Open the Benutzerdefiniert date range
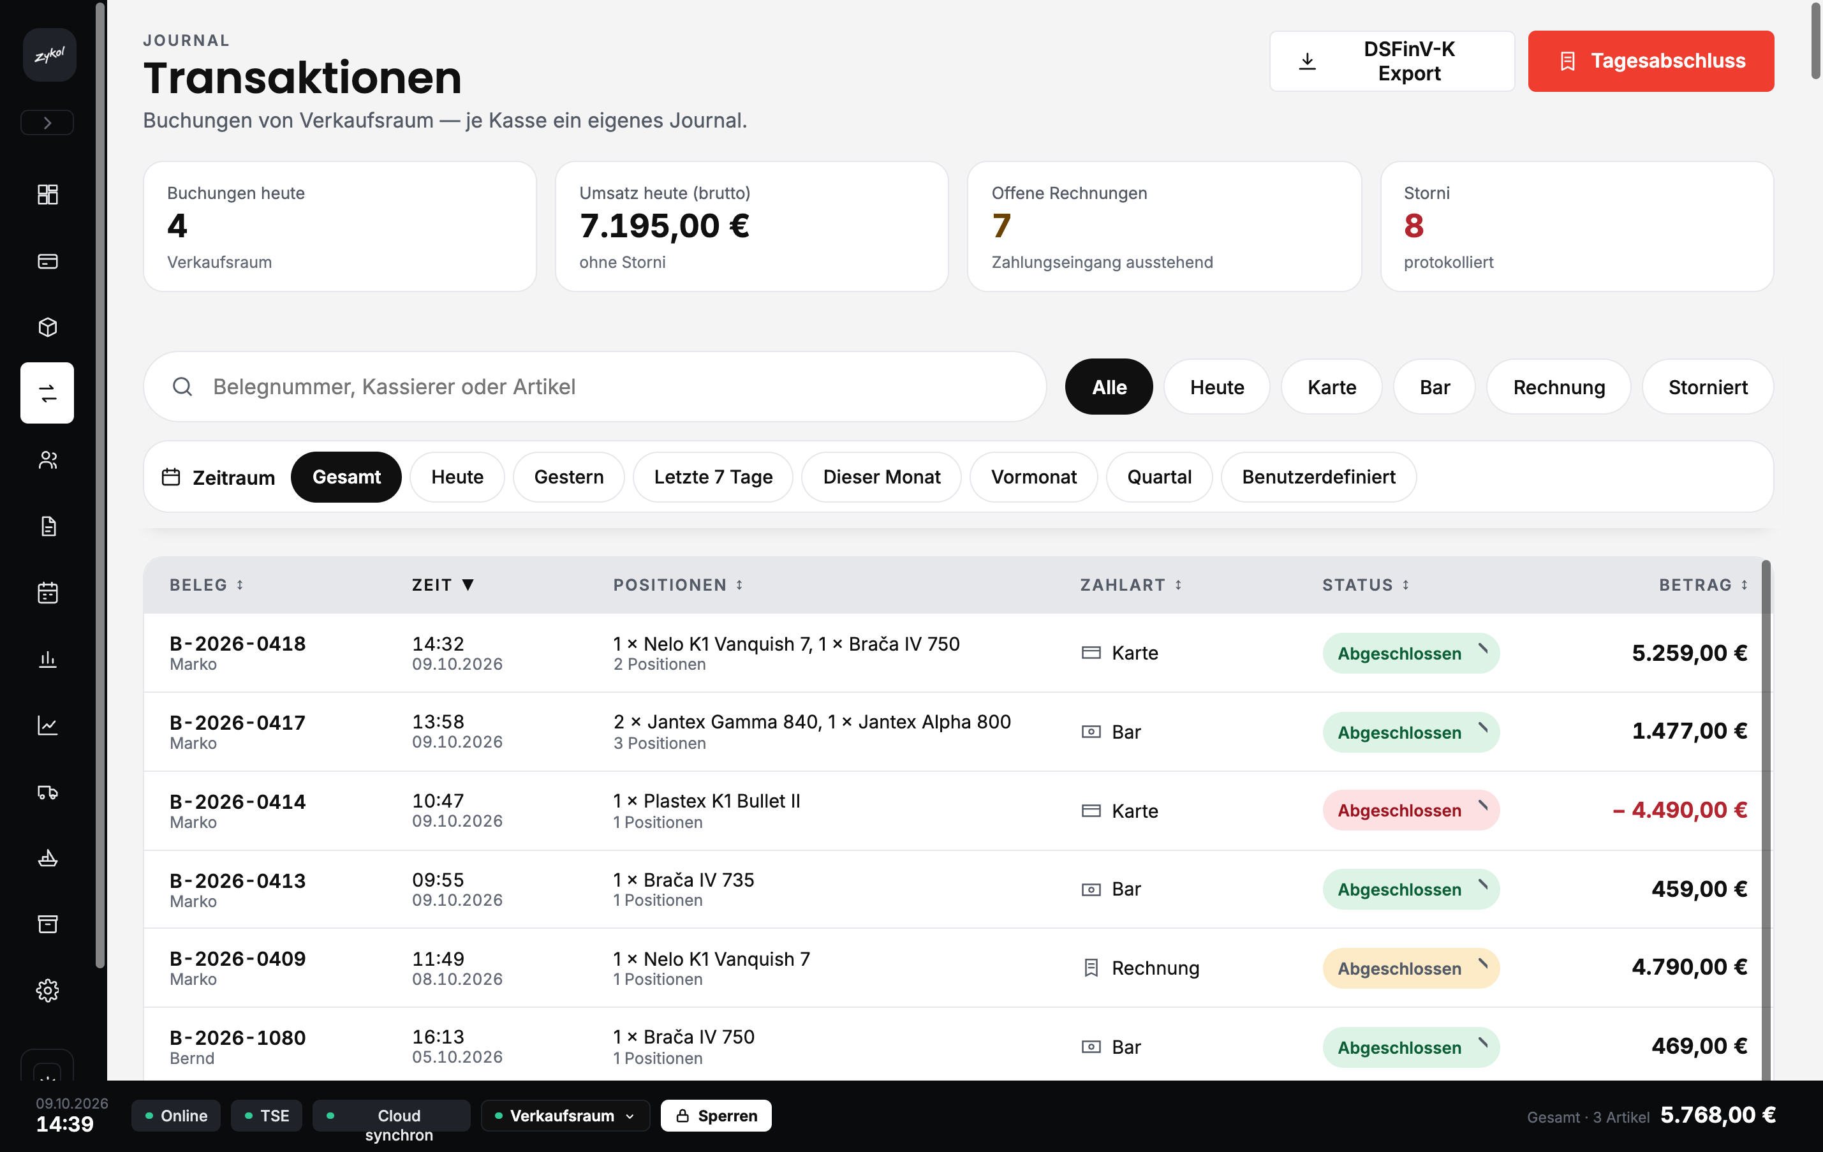 [1318, 477]
